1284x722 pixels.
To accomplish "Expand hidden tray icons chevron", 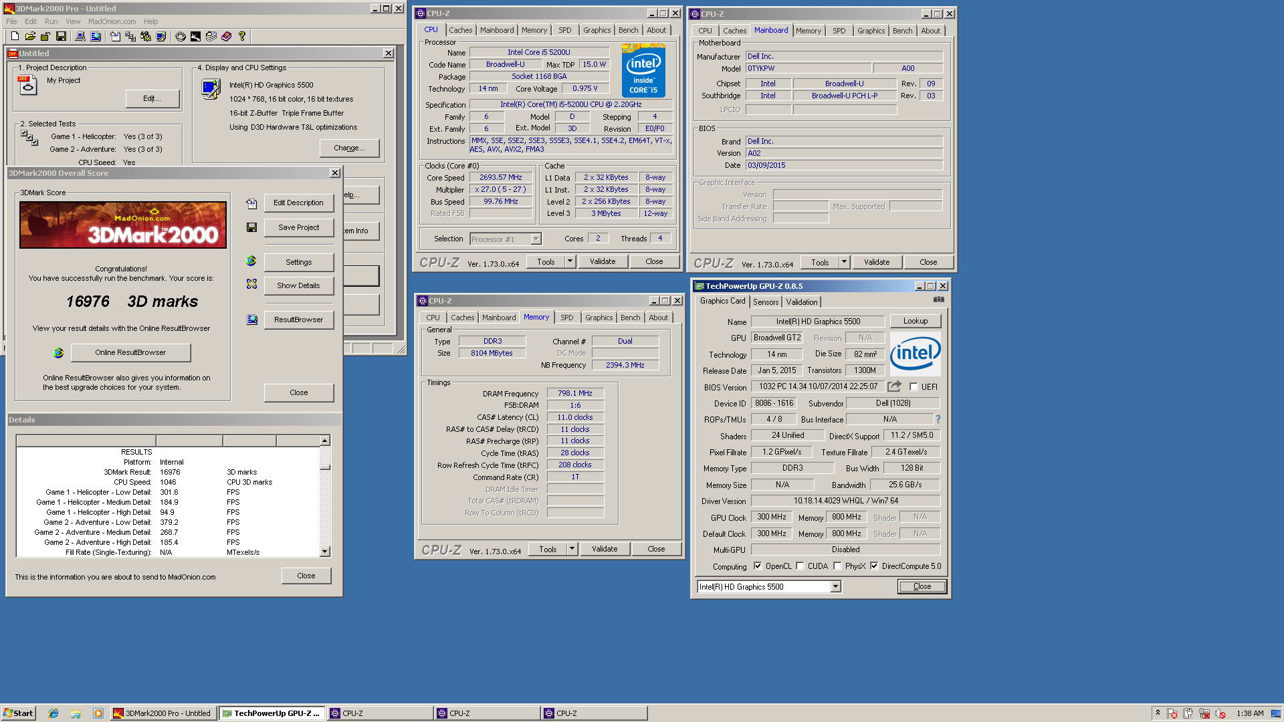I will (1158, 713).
